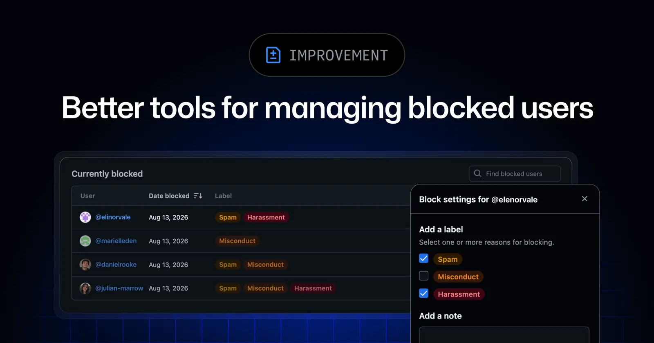Image resolution: width=654 pixels, height=343 pixels.
Task: Click the document plus icon beside IMPROVEMENT
Action: click(273, 55)
